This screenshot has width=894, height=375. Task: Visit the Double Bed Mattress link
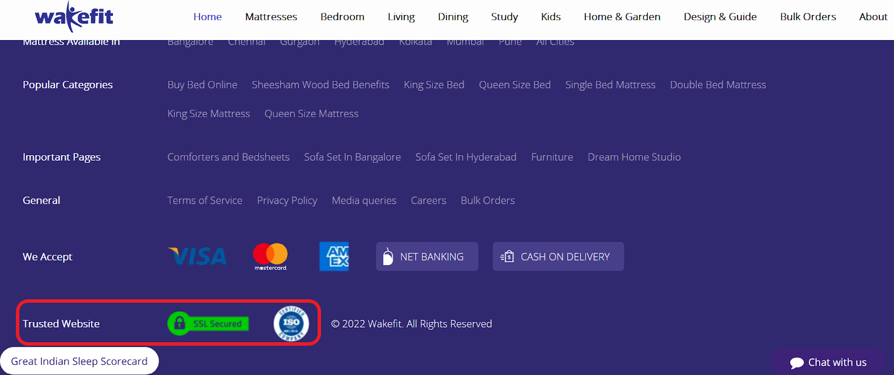[718, 85]
